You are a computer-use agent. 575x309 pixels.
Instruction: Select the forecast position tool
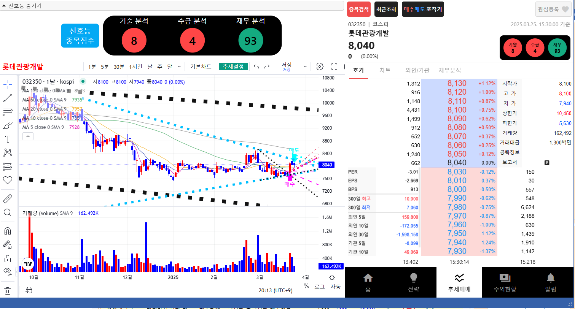8,166
